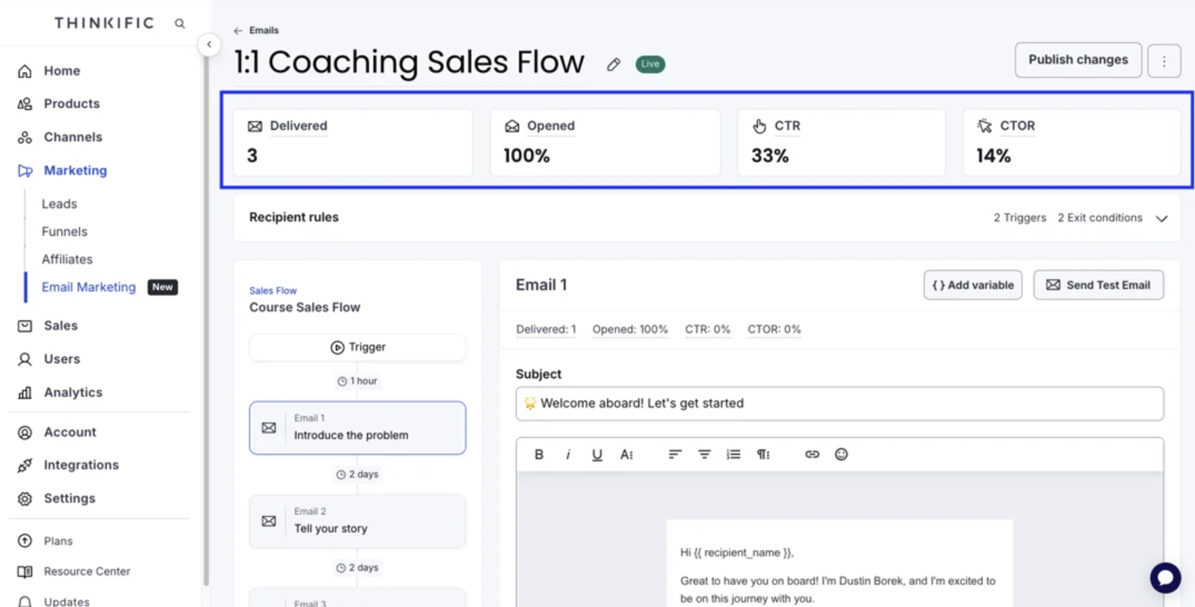Open the three-dot more options menu
Viewport: 1195px width, 607px height.
tap(1164, 61)
